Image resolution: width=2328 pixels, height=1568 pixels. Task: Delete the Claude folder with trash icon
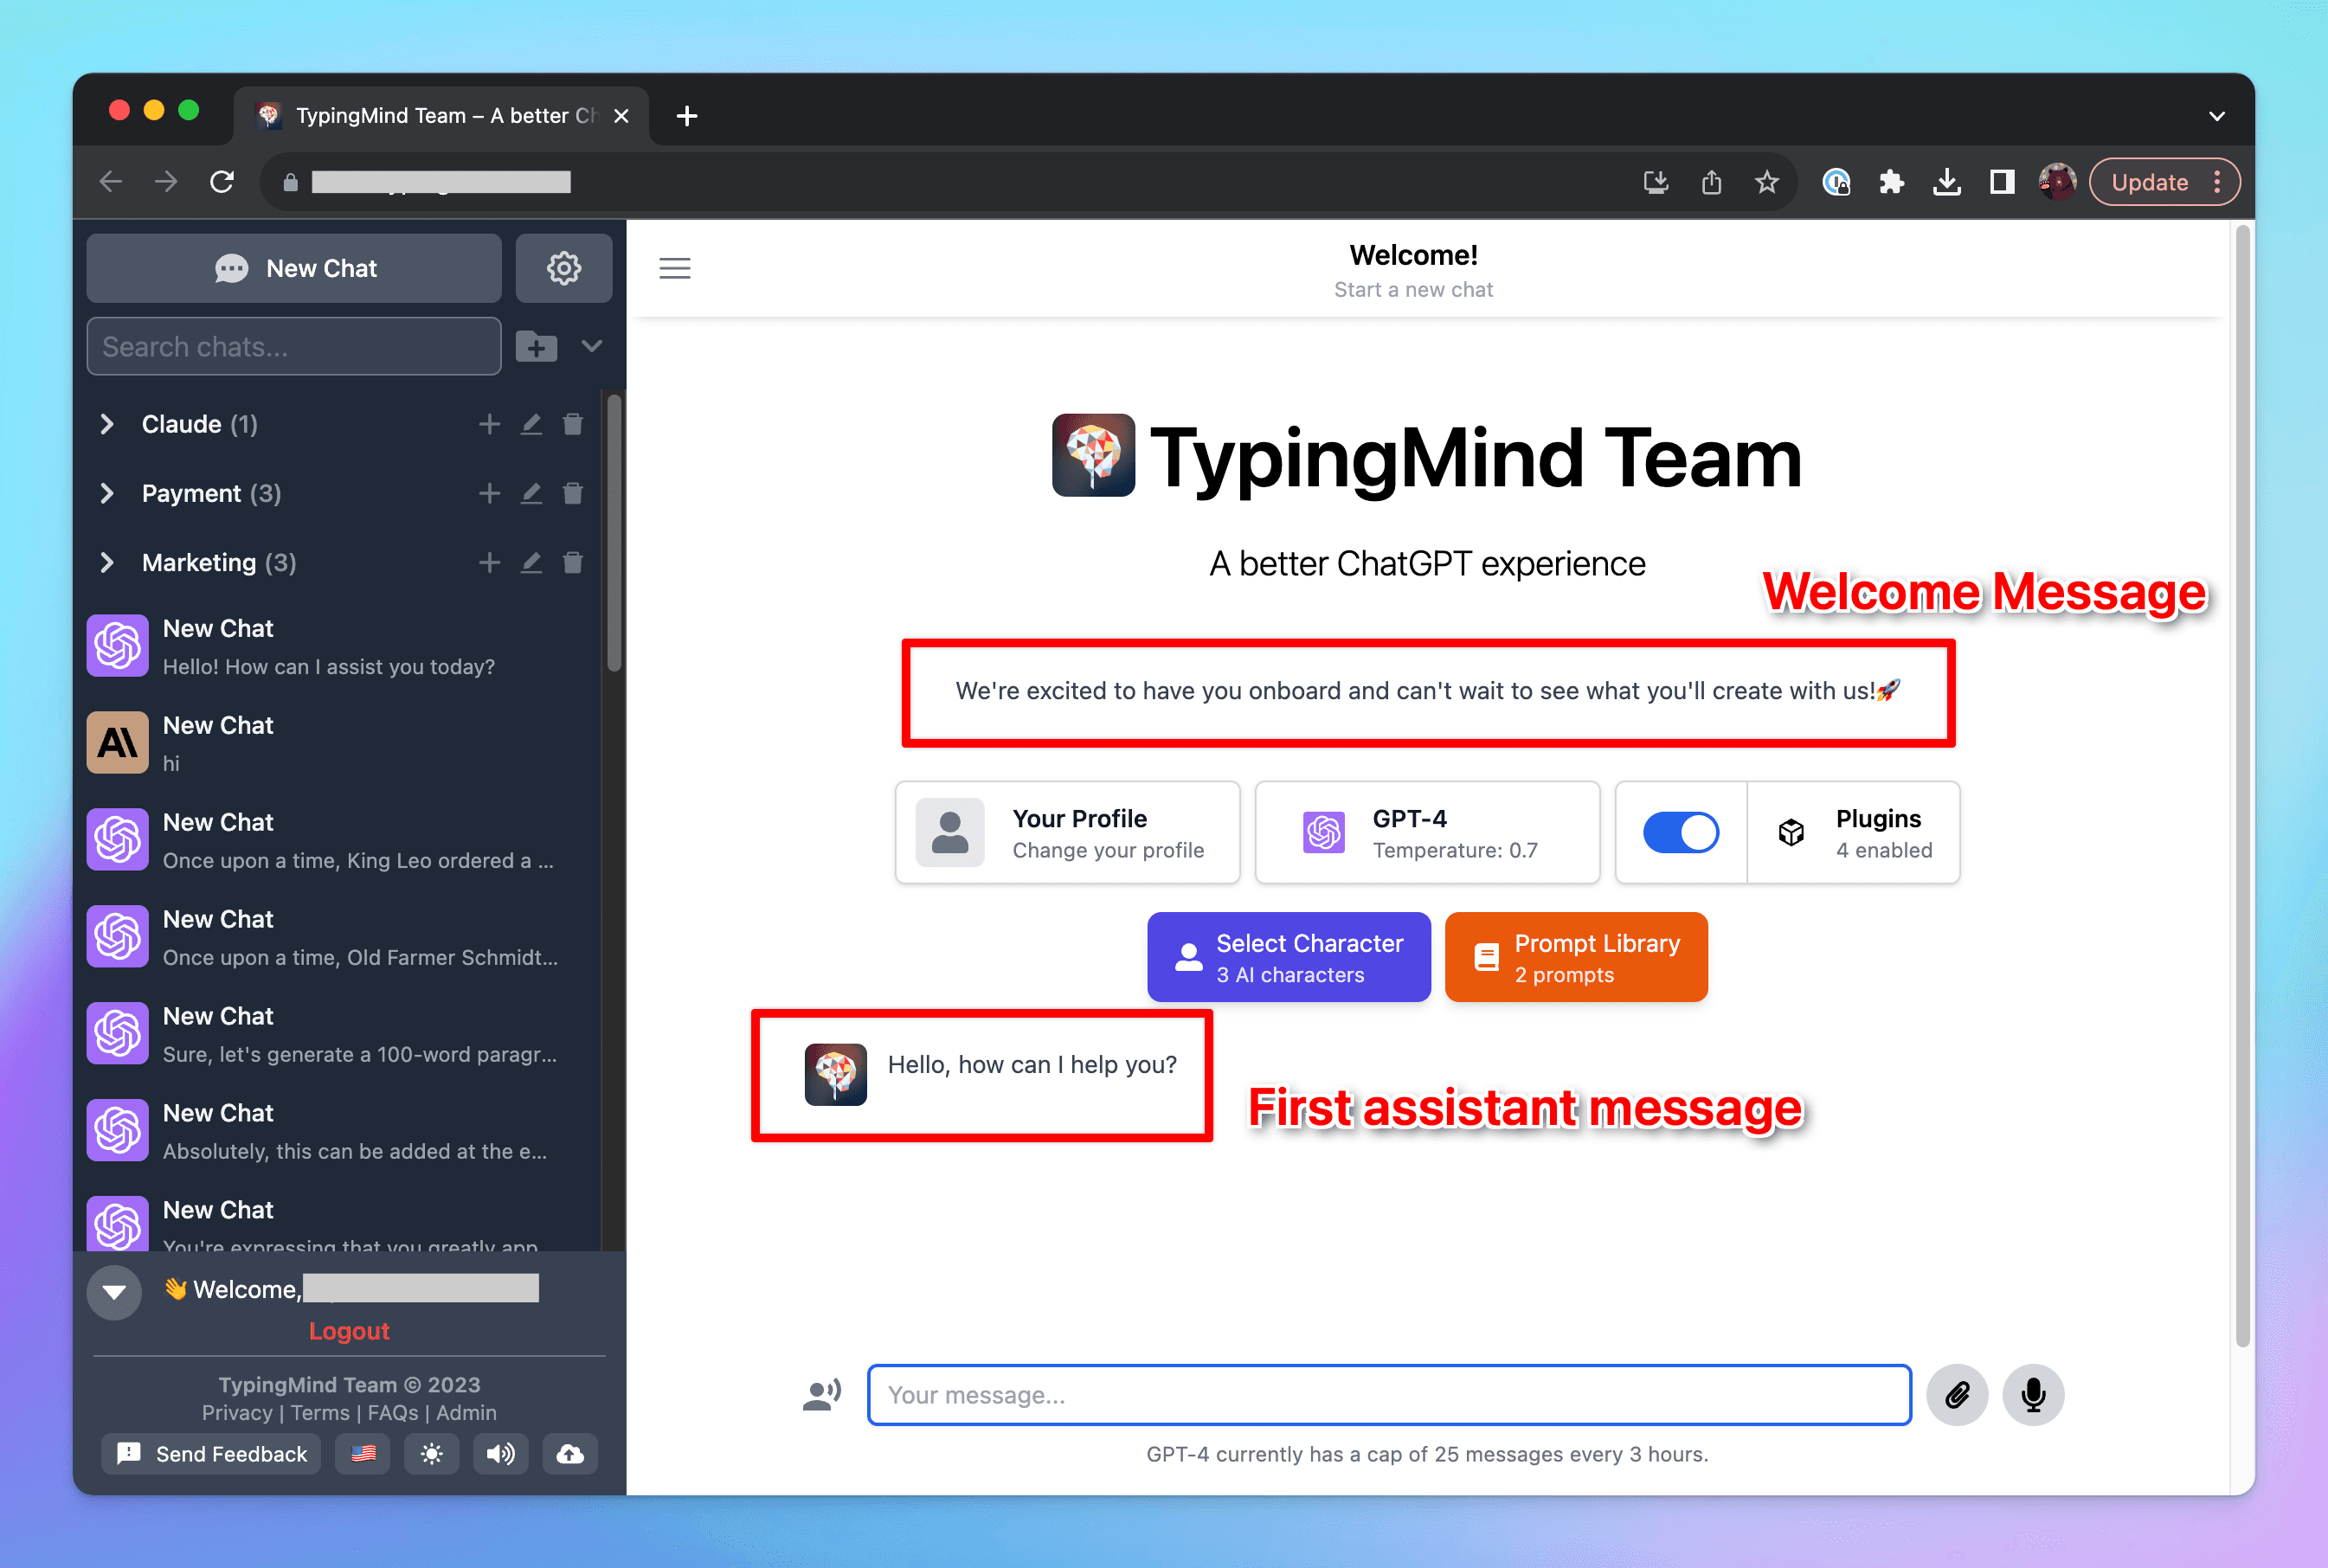[x=573, y=424]
